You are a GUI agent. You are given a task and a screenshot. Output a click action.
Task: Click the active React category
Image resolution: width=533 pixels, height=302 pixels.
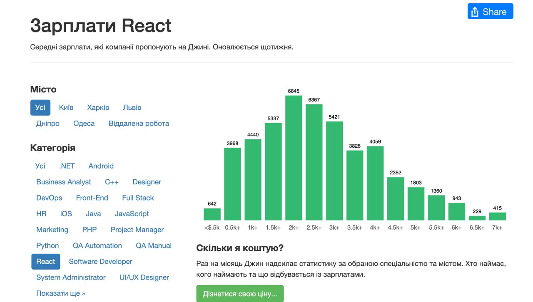pos(46,262)
